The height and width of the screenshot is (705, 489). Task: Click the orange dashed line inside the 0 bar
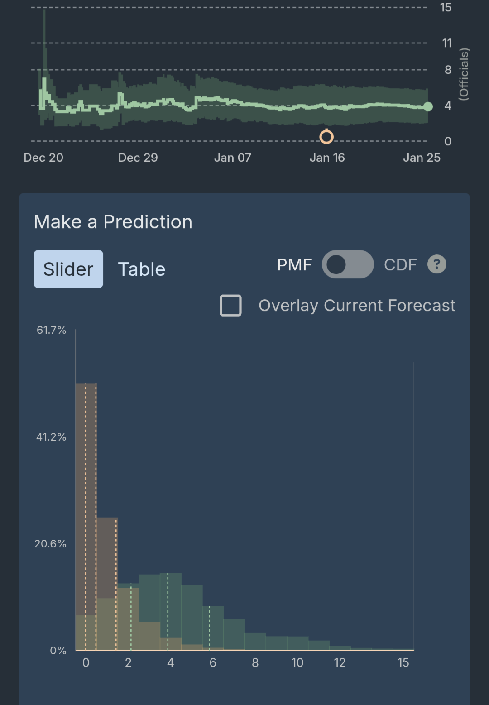tap(86, 498)
